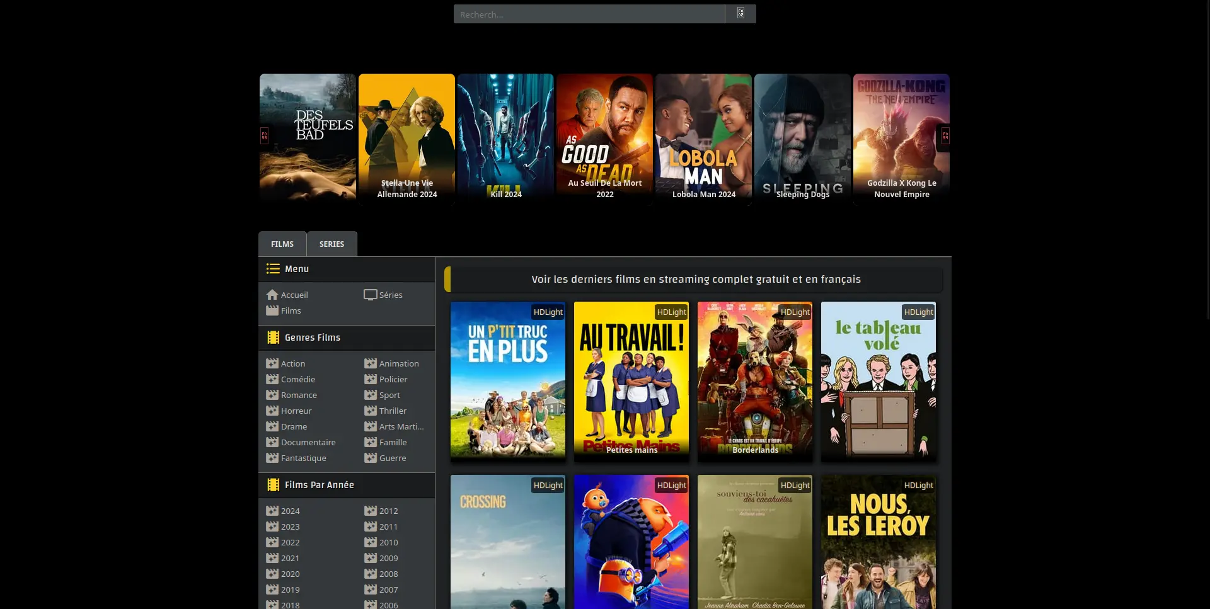Filter films by year 2019
The height and width of the screenshot is (609, 1210).
[x=290, y=589]
